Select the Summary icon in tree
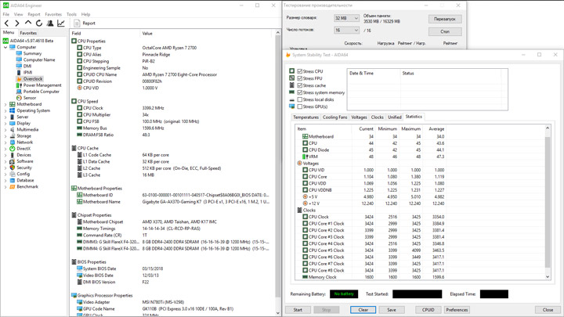The width and height of the screenshot is (564, 317). pos(19,53)
